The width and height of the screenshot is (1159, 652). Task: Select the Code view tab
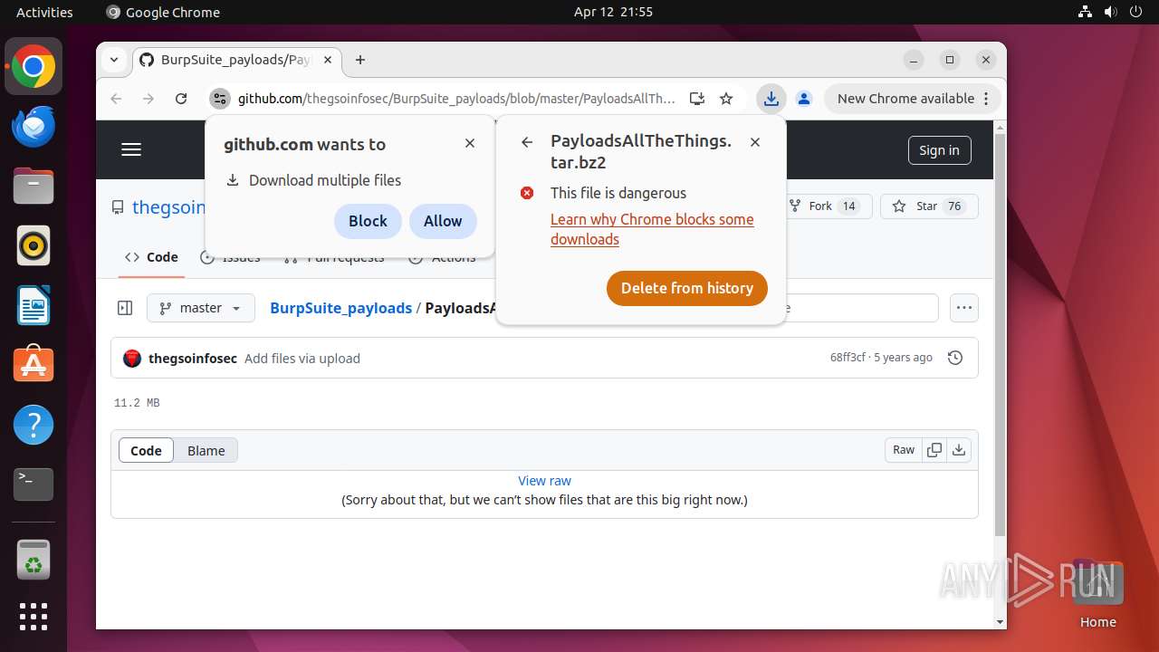(x=146, y=450)
